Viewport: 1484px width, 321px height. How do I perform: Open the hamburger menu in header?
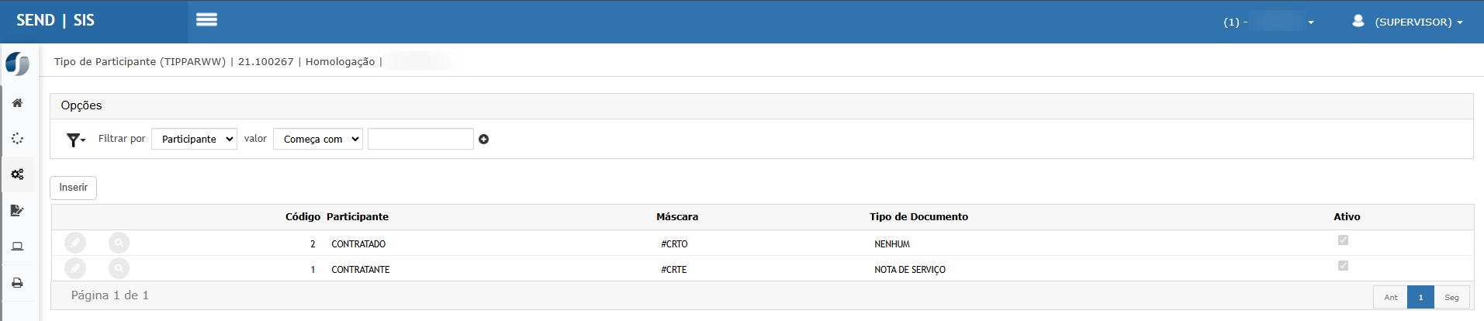coord(206,20)
